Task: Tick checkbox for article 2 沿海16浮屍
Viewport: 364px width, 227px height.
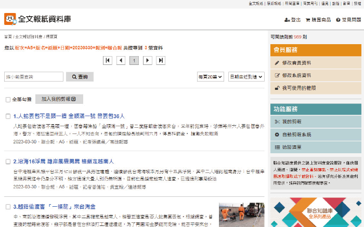Action: click(x=8, y=162)
